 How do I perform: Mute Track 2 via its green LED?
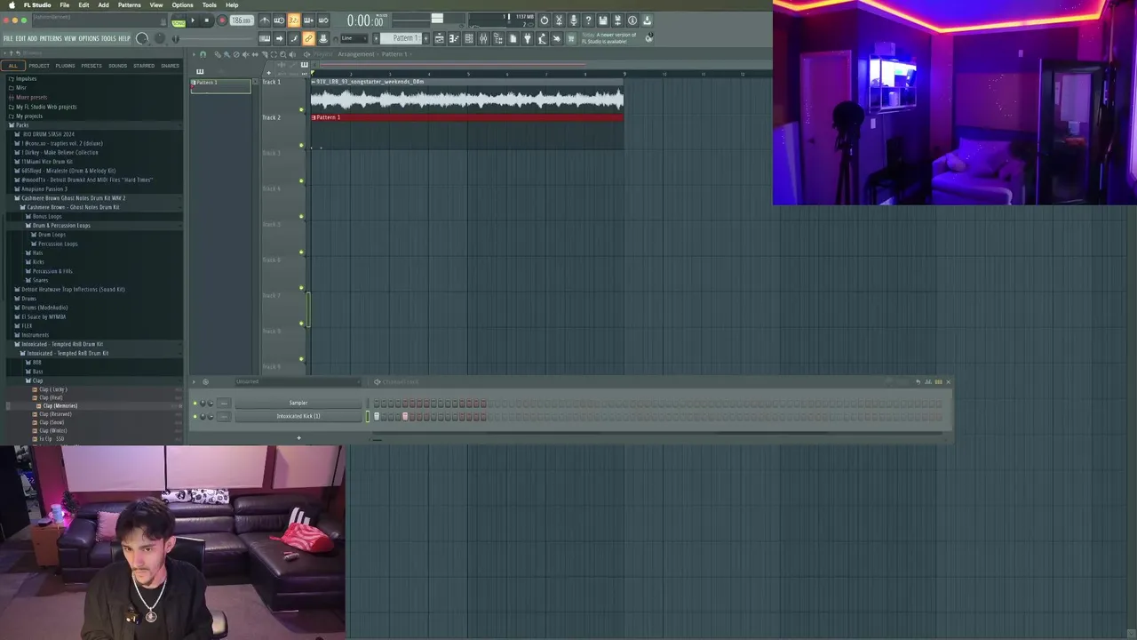(301, 146)
